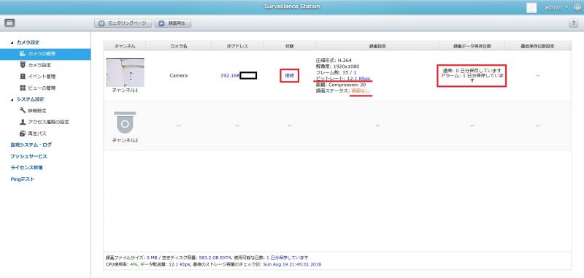The width and height of the screenshot is (584, 278).
Task: Click the チャンネル1 camera preview thumbnail
Action: [125, 72]
